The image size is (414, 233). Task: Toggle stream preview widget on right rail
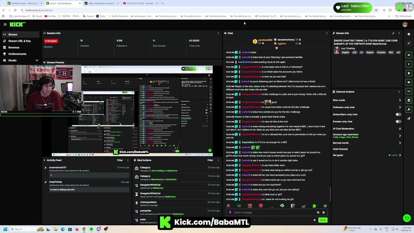(x=409, y=55)
